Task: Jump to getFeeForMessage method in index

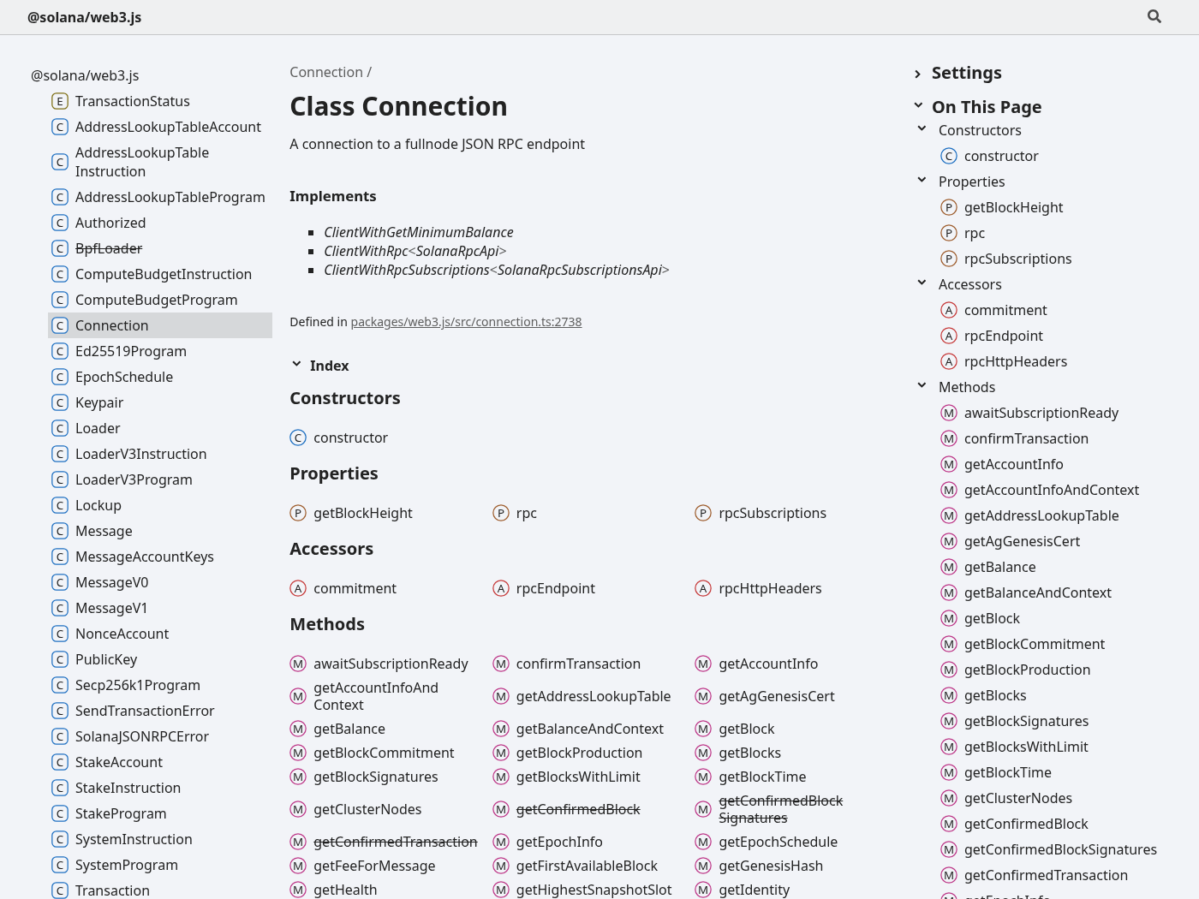Action: (x=374, y=866)
